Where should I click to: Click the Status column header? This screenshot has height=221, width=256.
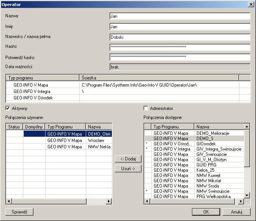(x=14, y=127)
